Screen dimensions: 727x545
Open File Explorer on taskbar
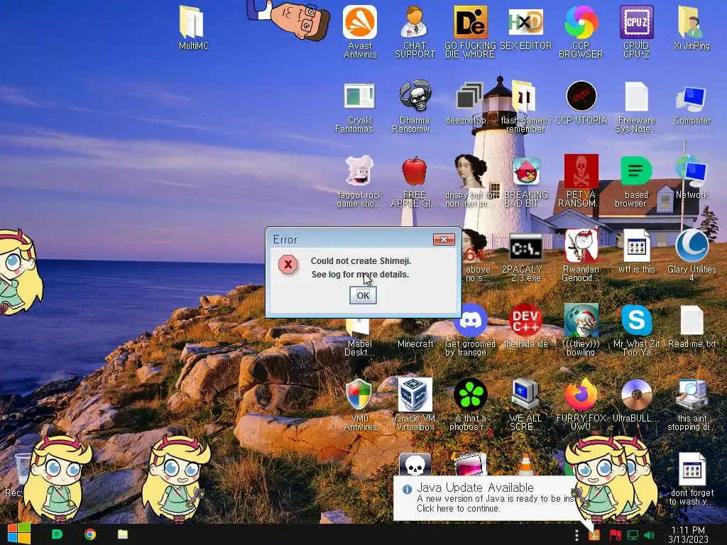click(122, 534)
